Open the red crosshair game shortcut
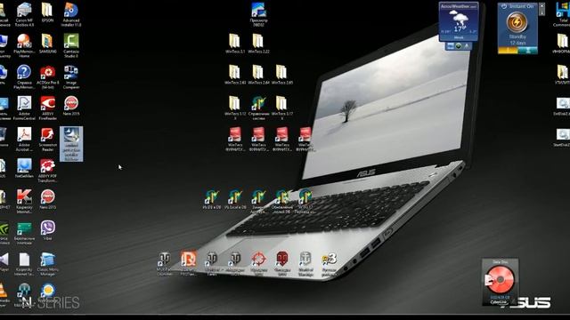Viewport: 570px width, 320px height. point(258,264)
